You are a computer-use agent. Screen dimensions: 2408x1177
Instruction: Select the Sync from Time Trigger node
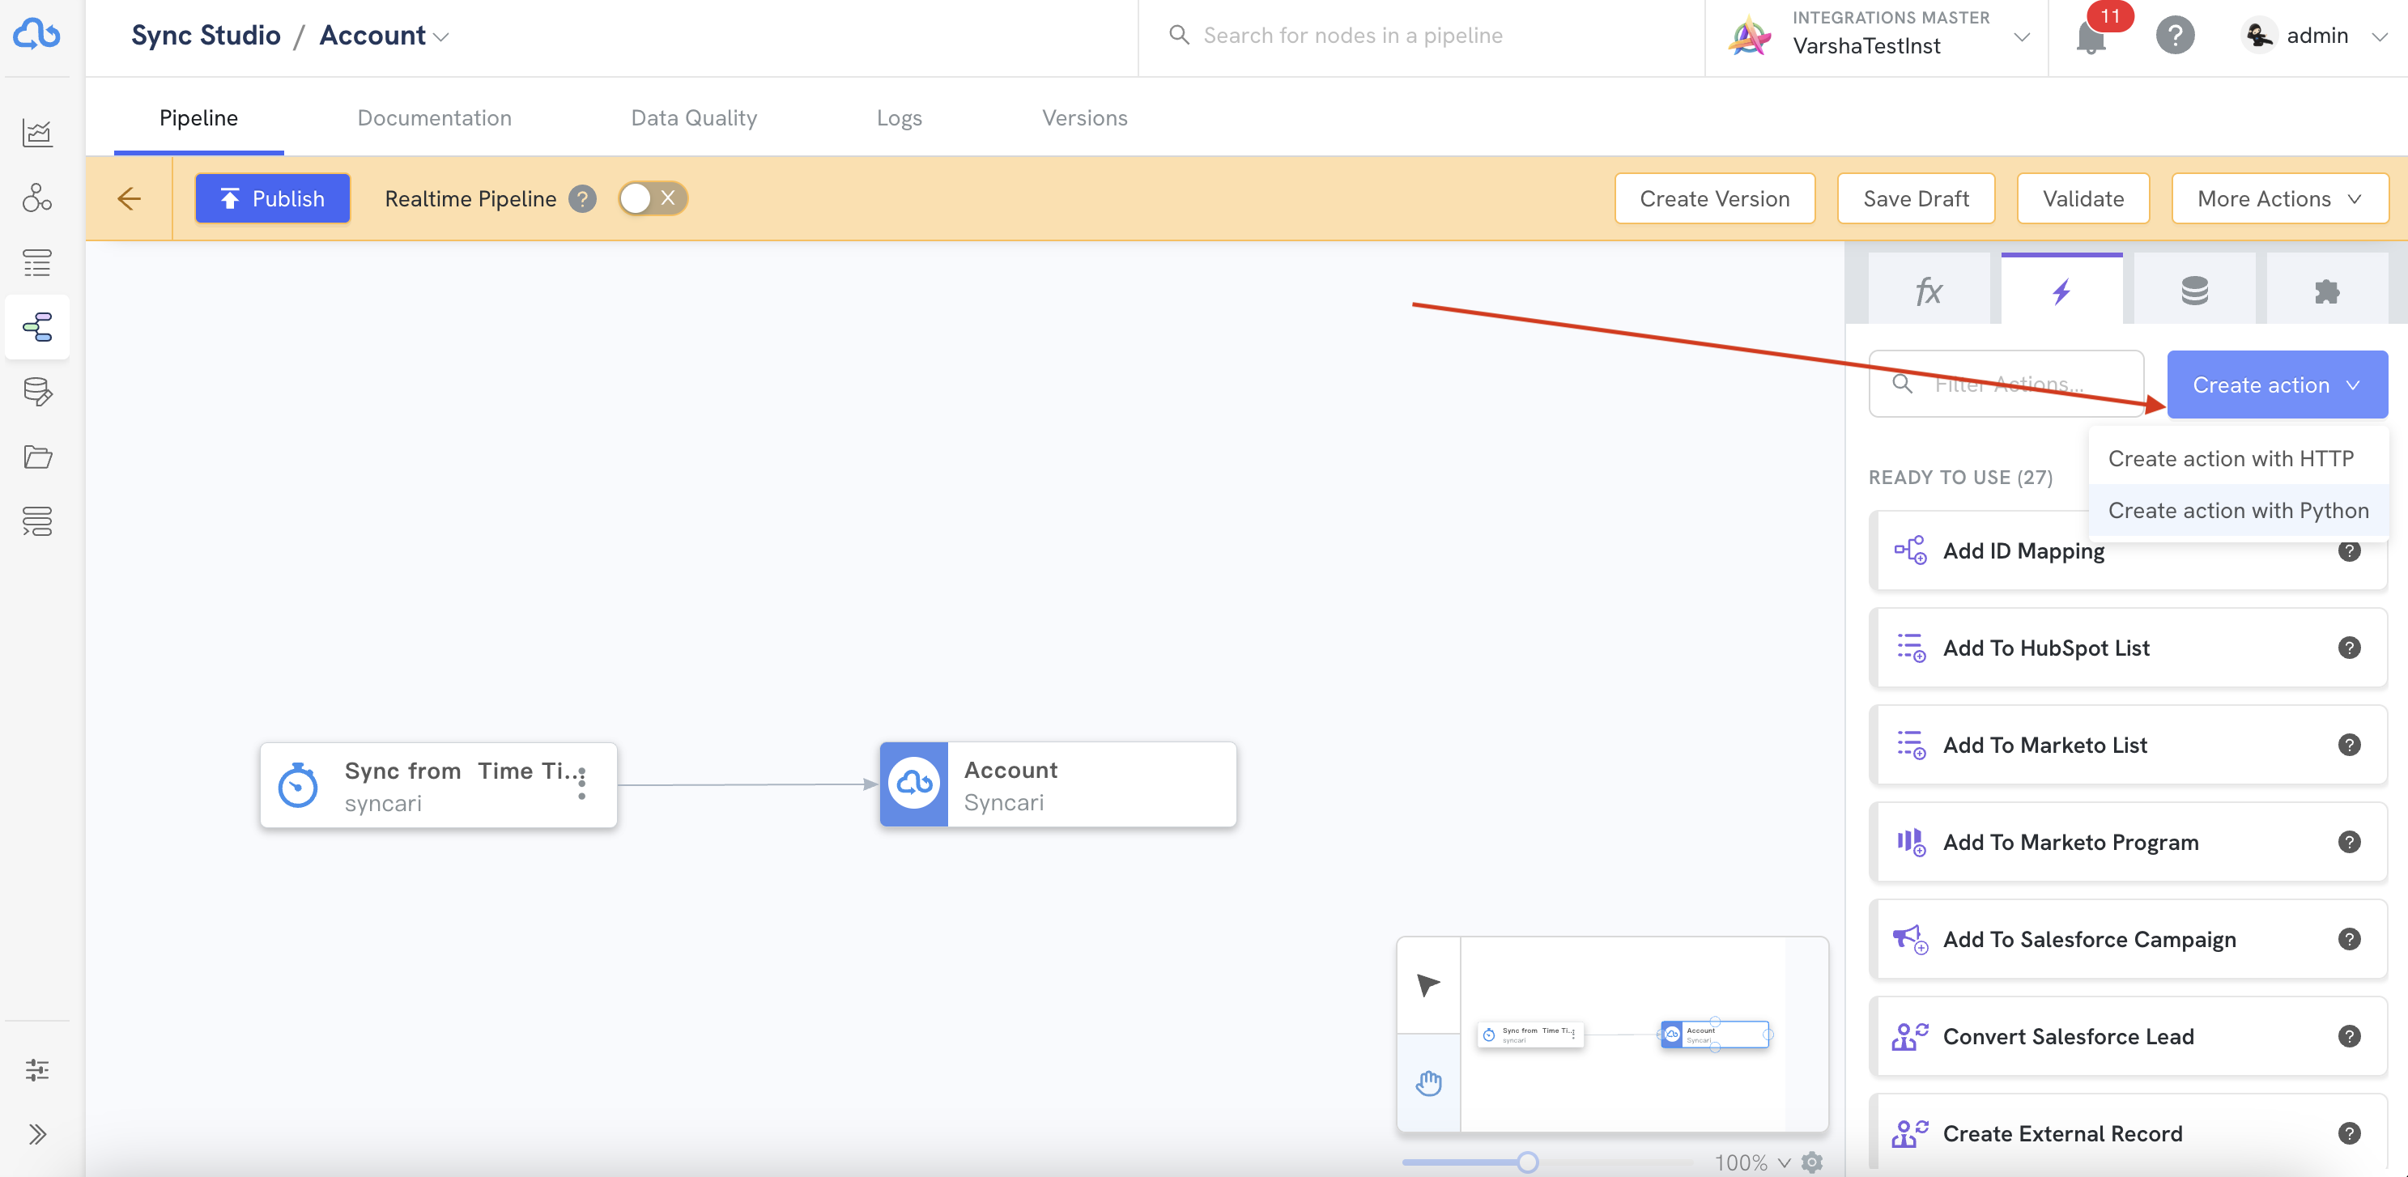[438, 785]
